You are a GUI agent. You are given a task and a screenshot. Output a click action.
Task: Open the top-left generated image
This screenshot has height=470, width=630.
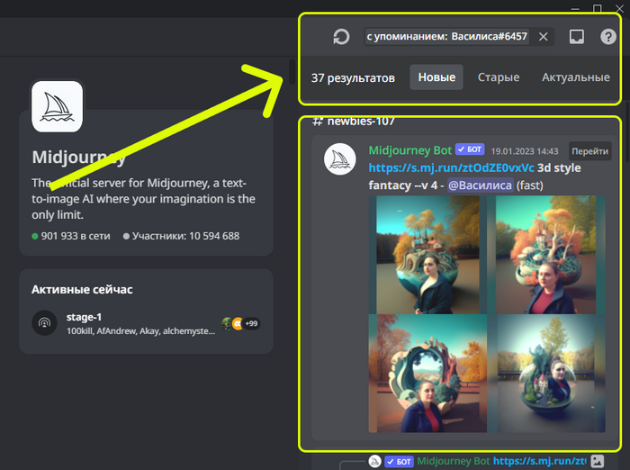point(427,255)
